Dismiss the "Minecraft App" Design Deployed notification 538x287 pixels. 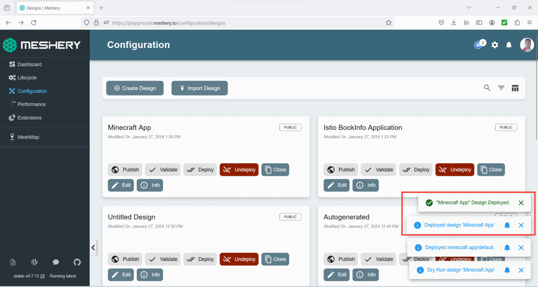coord(521,203)
